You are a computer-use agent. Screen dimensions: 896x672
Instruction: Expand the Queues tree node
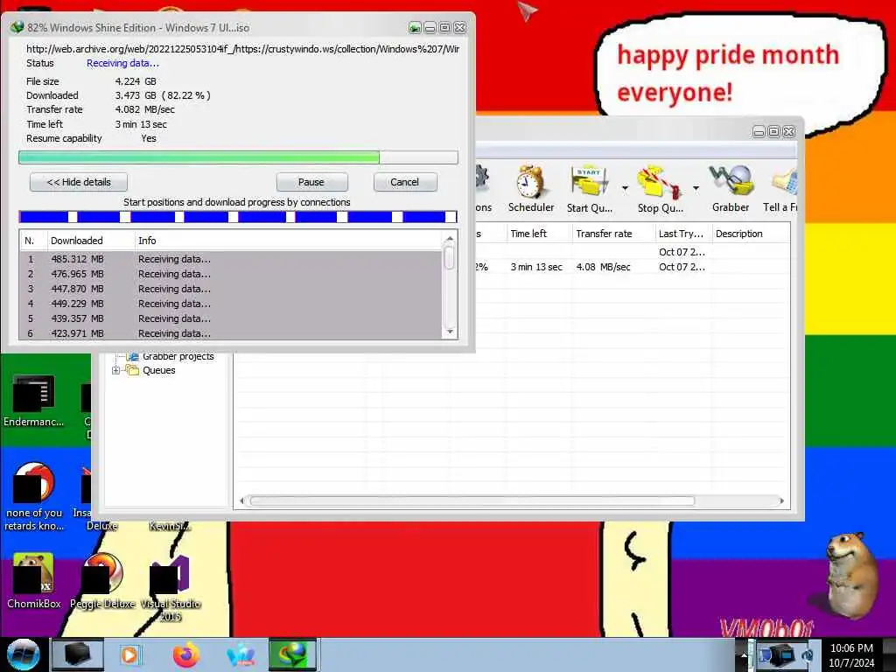(116, 370)
